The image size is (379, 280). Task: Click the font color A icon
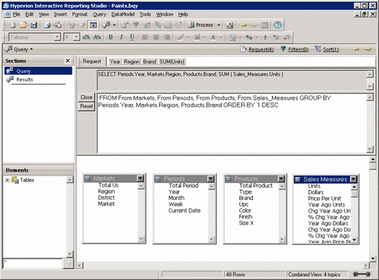[x=213, y=37]
